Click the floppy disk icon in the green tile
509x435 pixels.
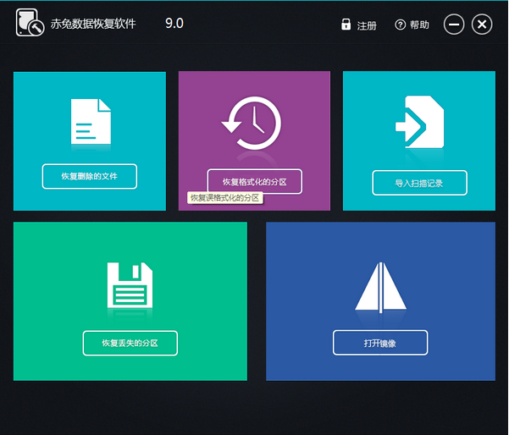130,285
